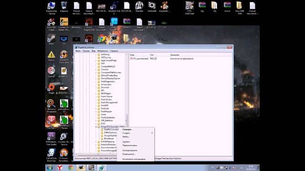Expand the Console registry key
Screen dimensions: 305x171
tap(96, 69)
